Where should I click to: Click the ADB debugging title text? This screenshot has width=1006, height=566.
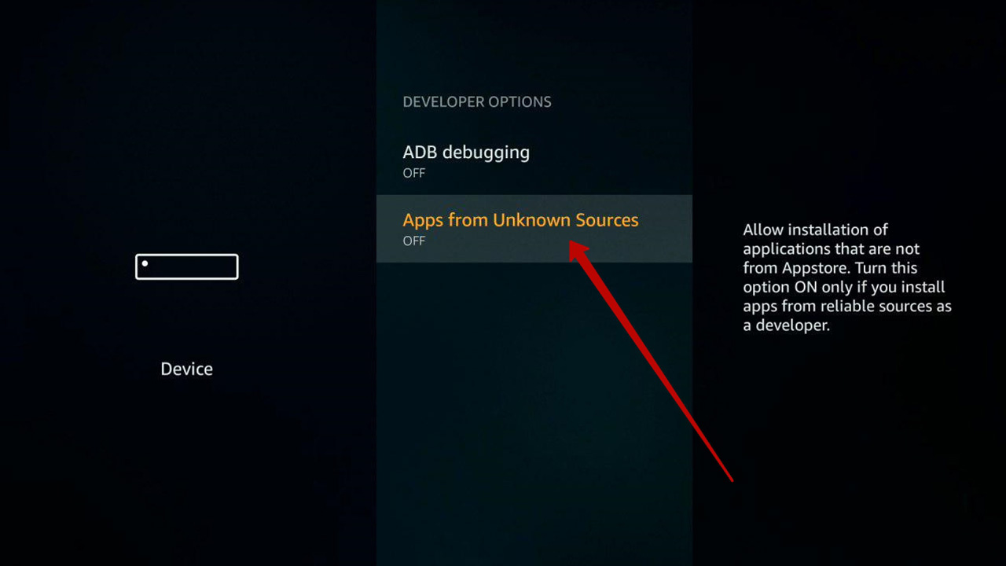(x=466, y=153)
